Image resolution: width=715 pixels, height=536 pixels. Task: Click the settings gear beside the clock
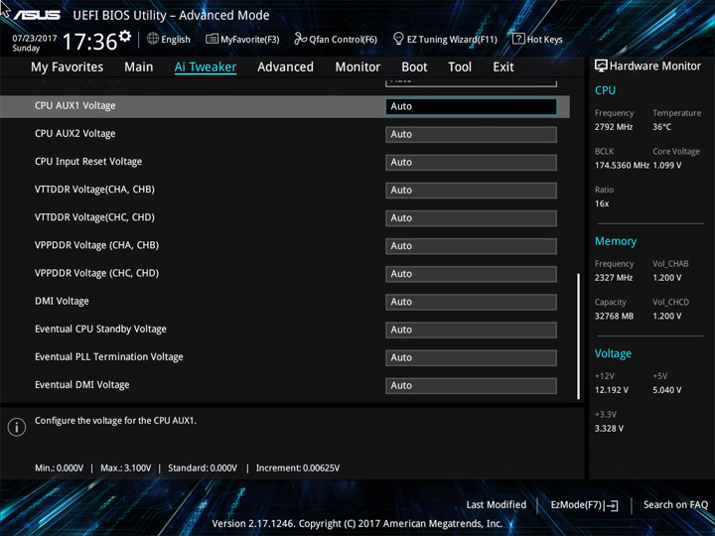[x=124, y=36]
